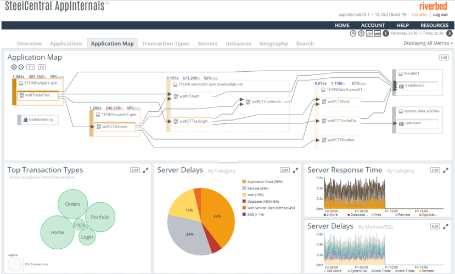Select the ws#CTSecure node

[115, 127]
